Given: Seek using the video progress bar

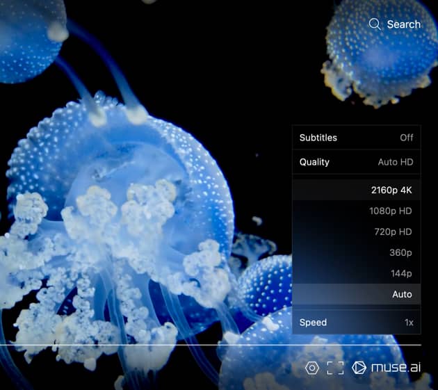Looking at the screenshot, I should 211,345.
